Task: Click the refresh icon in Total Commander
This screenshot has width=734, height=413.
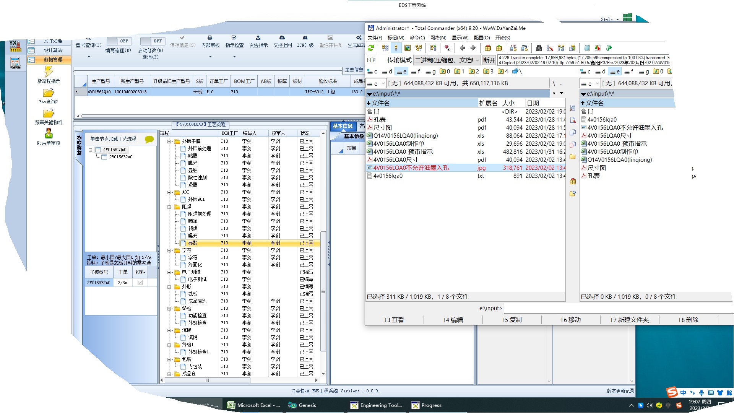Action: click(x=371, y=48)
